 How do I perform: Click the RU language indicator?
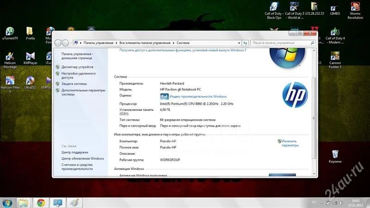tap(314, 202)
